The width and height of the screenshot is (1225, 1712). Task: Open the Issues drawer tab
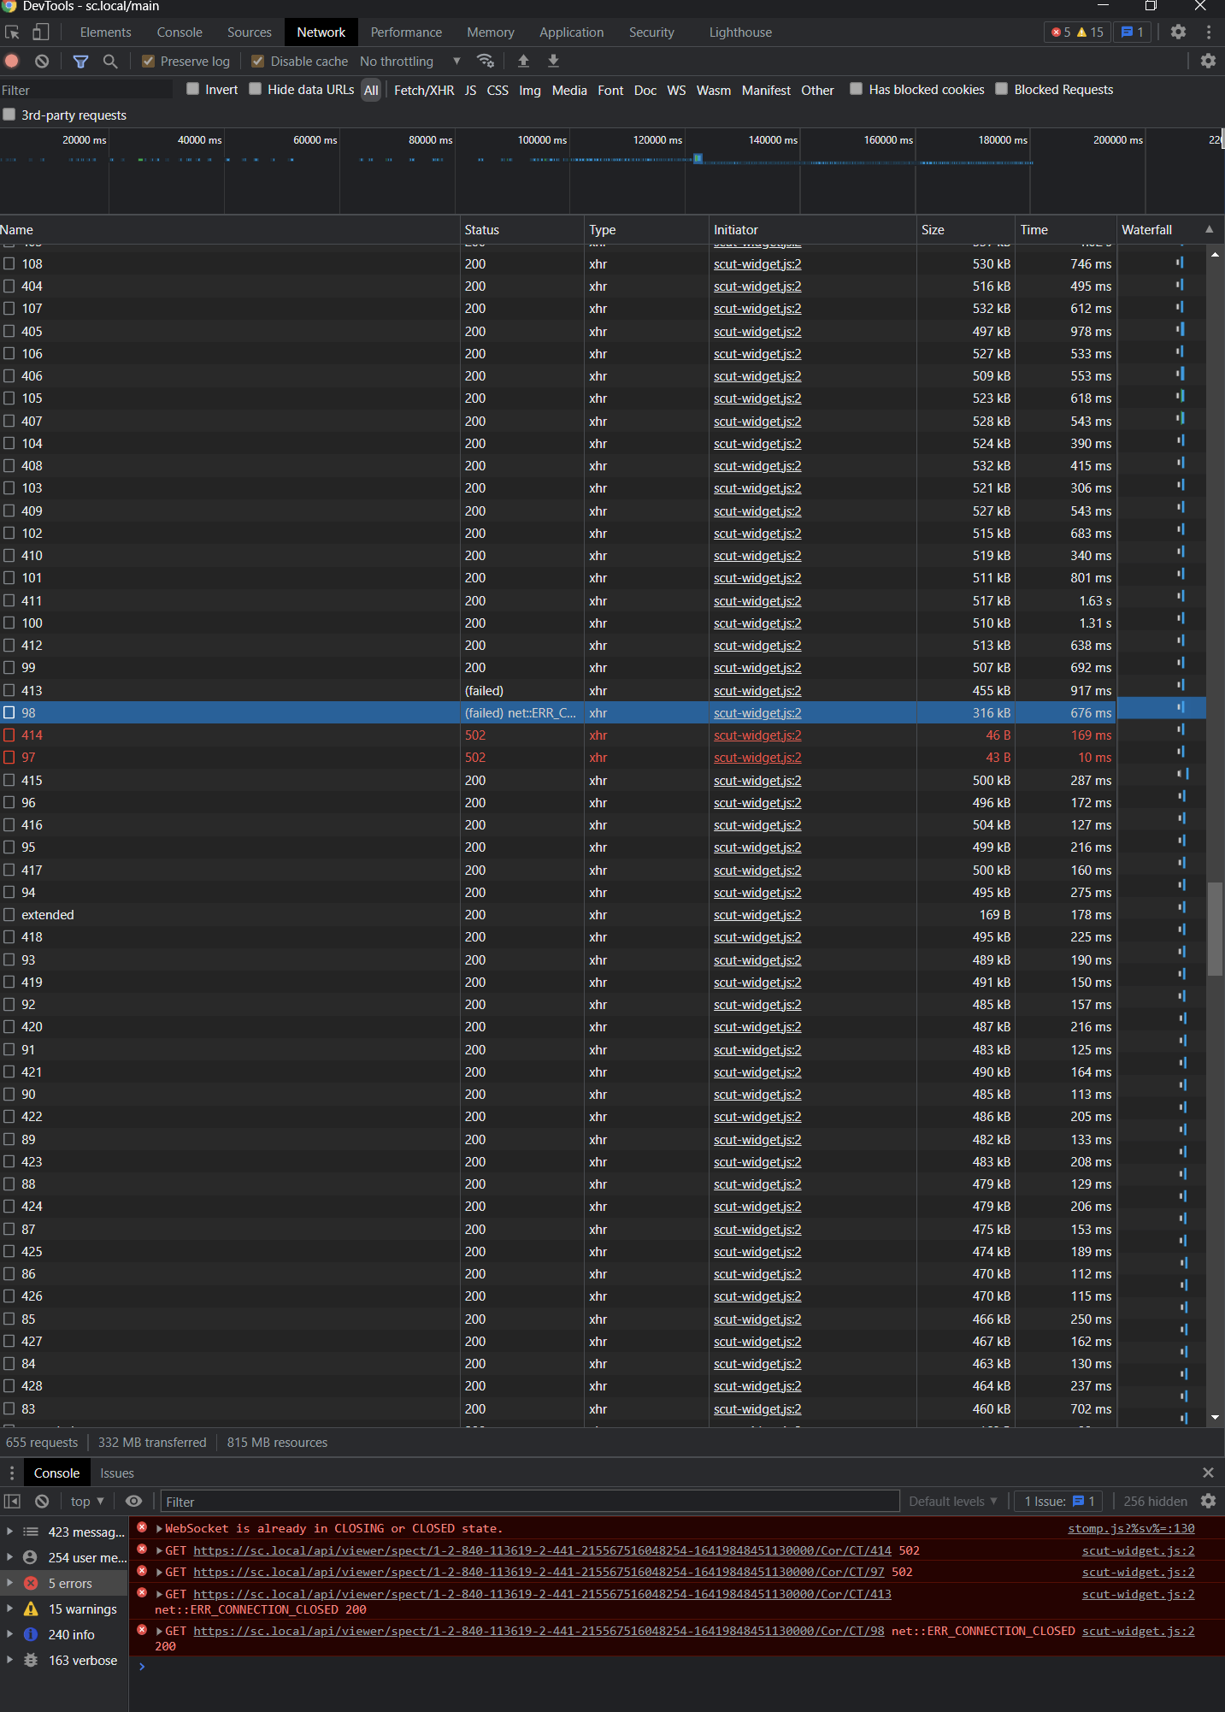(x=117, y=1473)
